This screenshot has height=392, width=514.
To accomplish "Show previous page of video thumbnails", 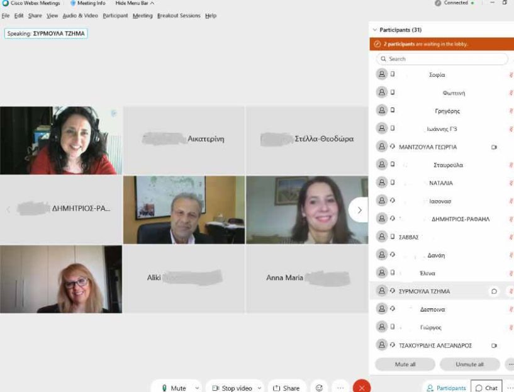I will coord(8,210).
